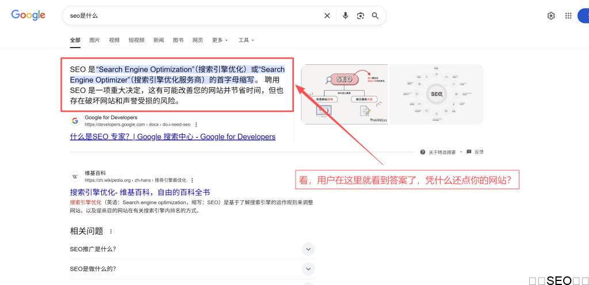Open the circular SEO diagram thumbnail

point(437,95)
